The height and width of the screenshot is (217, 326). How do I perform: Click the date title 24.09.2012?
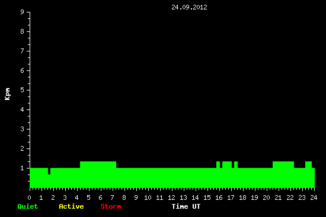(x=189, y=7)
